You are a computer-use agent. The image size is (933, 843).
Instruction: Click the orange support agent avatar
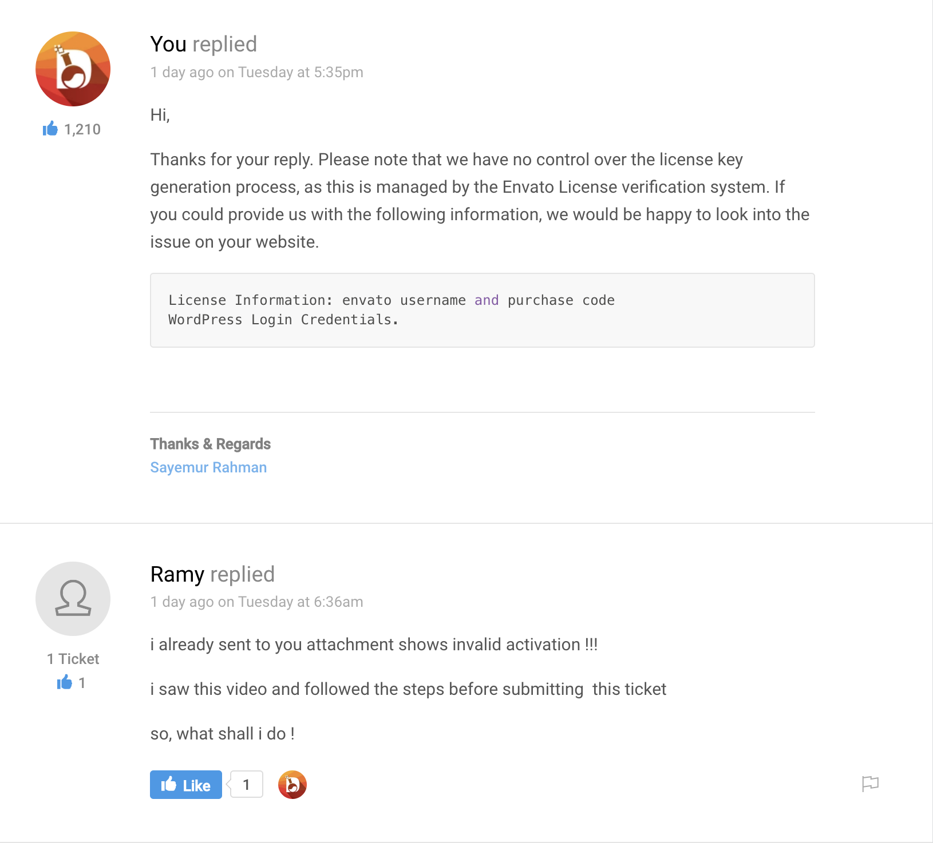73,69
